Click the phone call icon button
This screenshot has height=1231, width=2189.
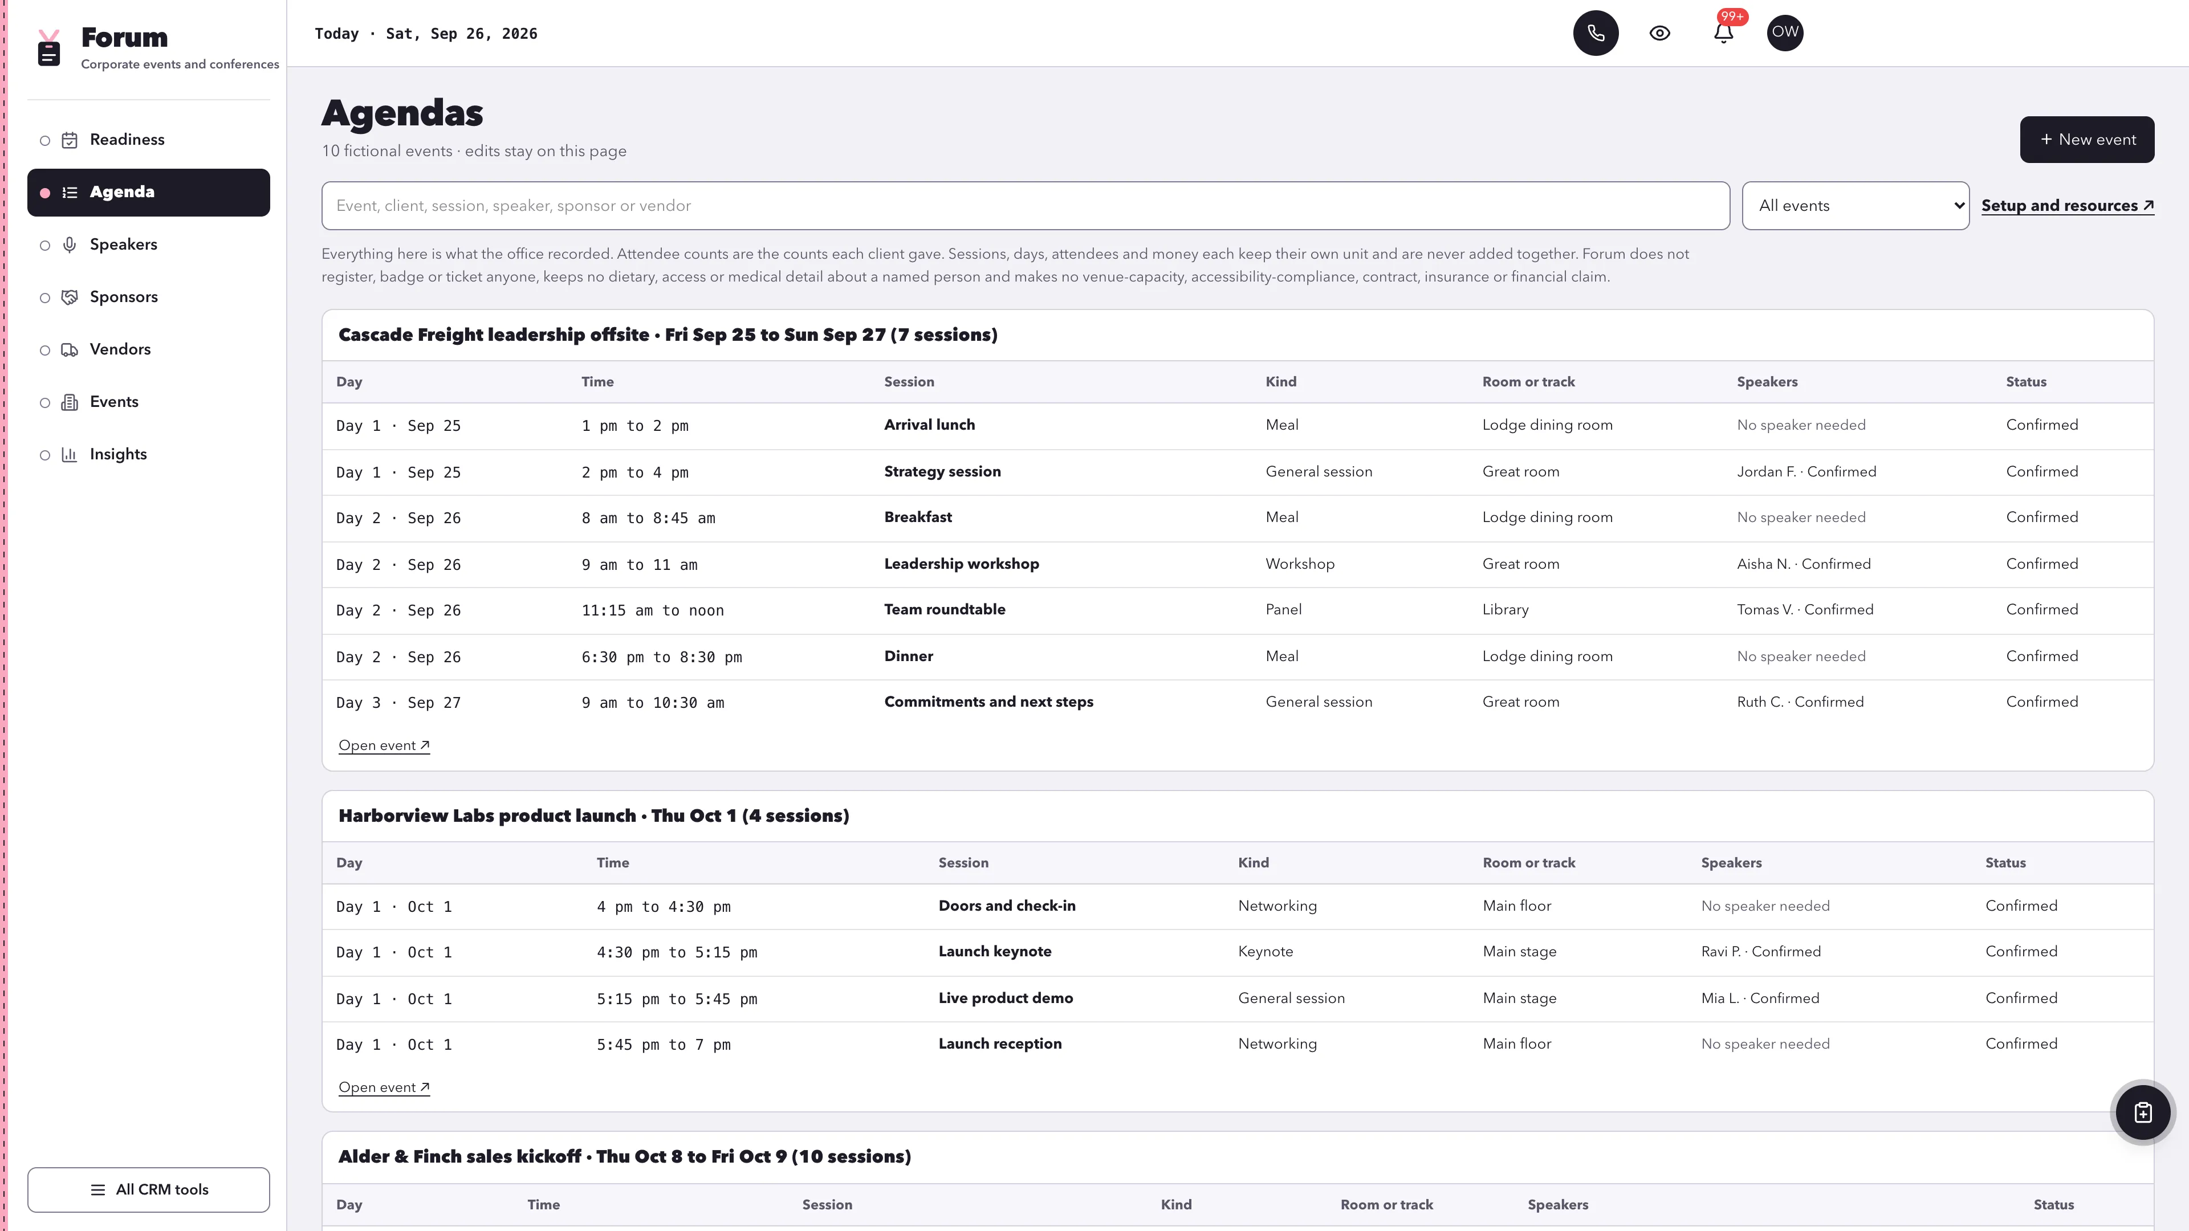tap(1596, 33)
